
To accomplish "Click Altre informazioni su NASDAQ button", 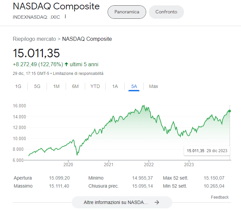I will [x=116, y=202].
